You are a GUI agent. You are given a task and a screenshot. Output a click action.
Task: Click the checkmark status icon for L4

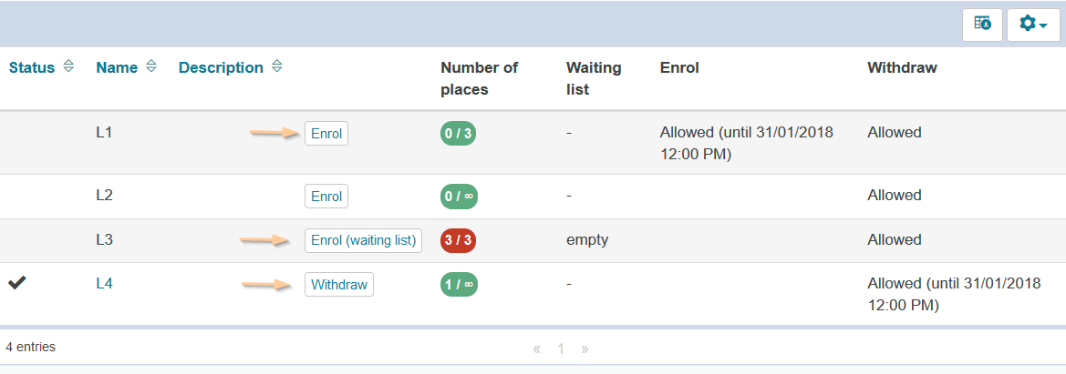16,284
